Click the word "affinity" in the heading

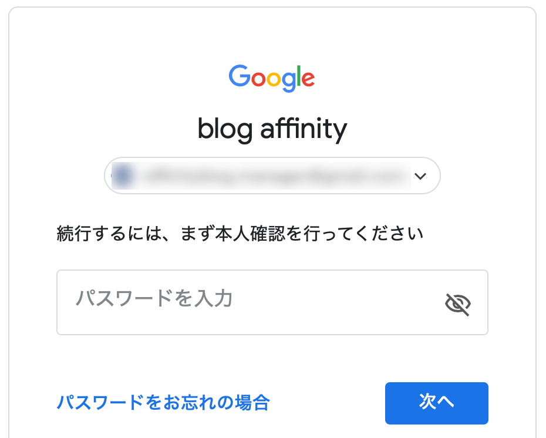click(304, 129)
